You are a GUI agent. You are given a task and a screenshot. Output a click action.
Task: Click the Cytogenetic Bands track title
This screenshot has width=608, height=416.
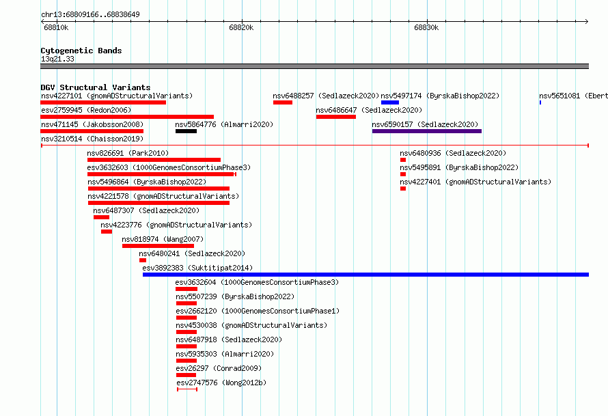(81, 51)
